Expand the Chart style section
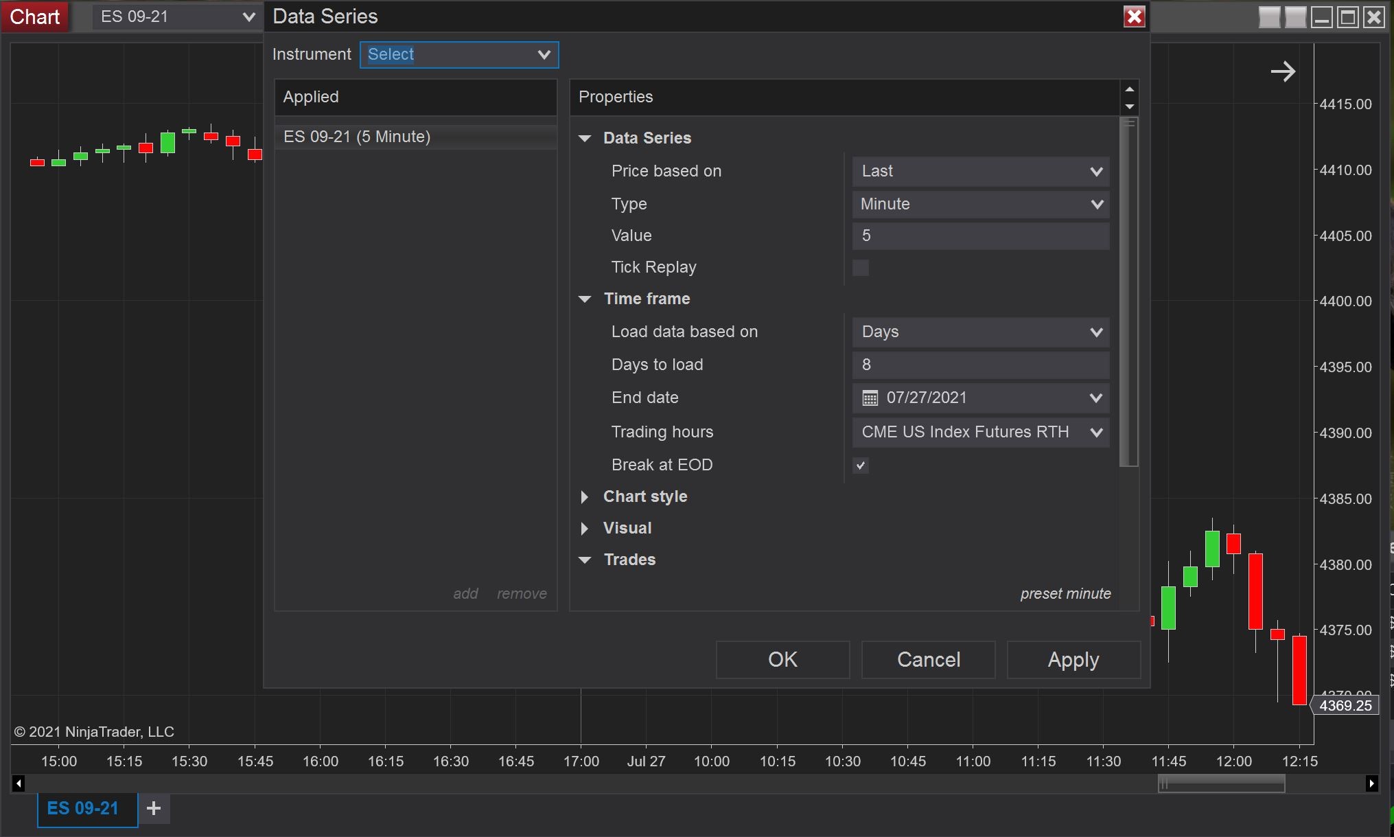This screenshot has height=837, width=1394. [x=585, y=496]
